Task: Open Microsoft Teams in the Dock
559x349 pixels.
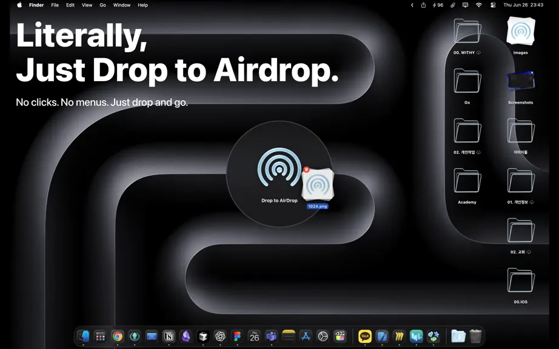Action: (271, 336)
